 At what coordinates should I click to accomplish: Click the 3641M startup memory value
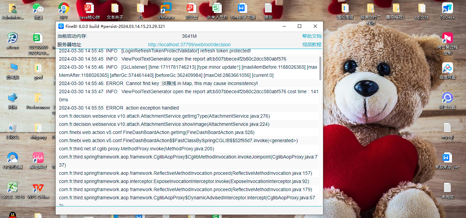pyautogui.click(x=189, y=36)
